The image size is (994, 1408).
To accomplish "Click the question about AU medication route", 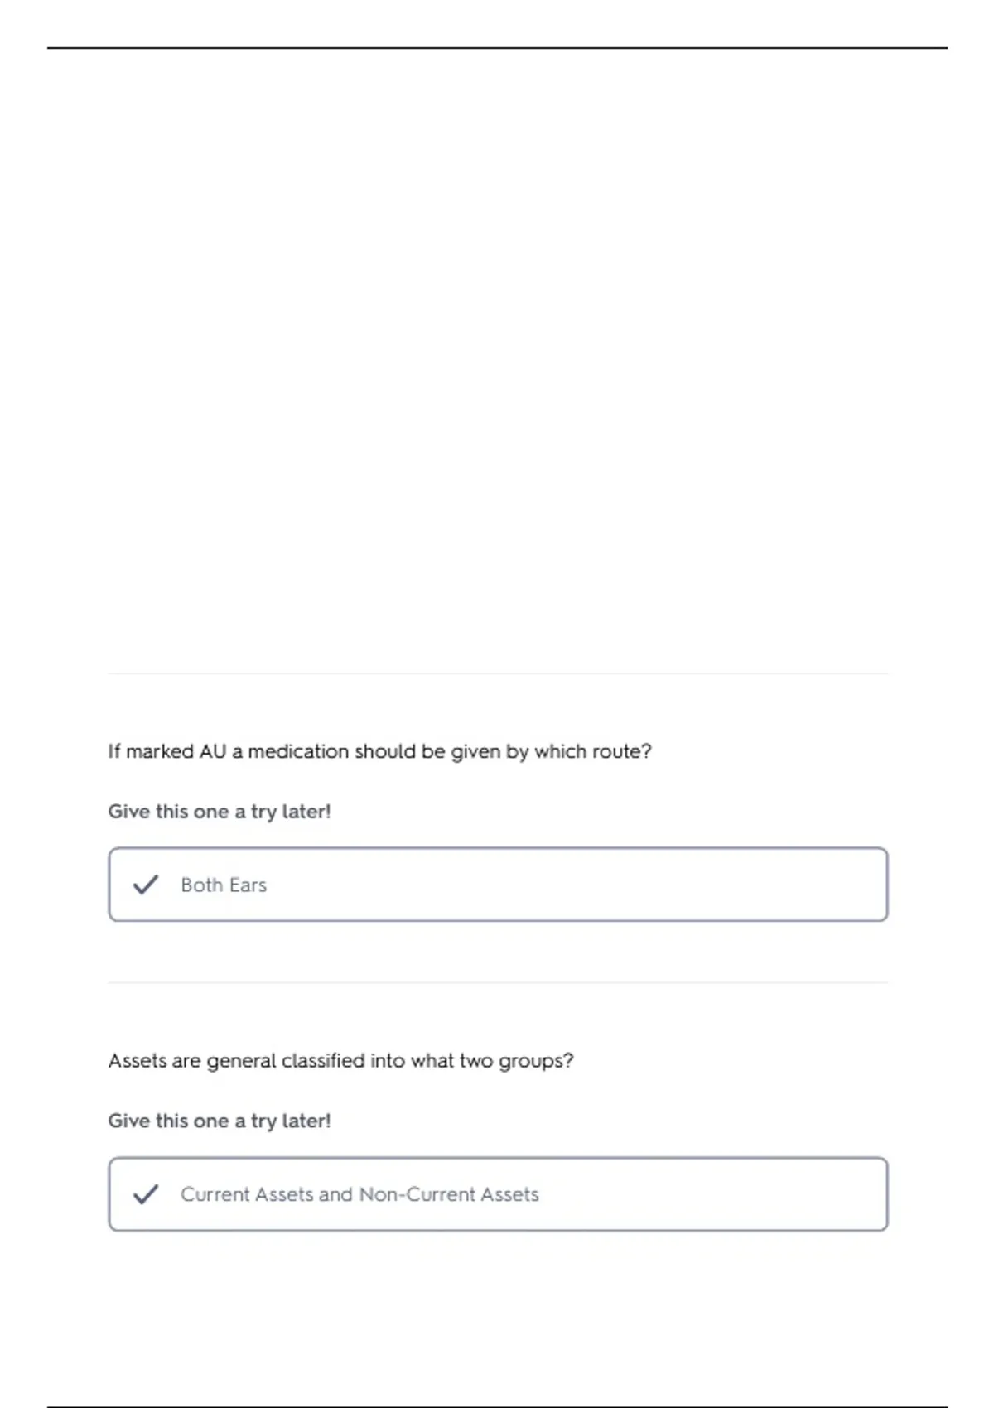I will [x=379, y=752].
